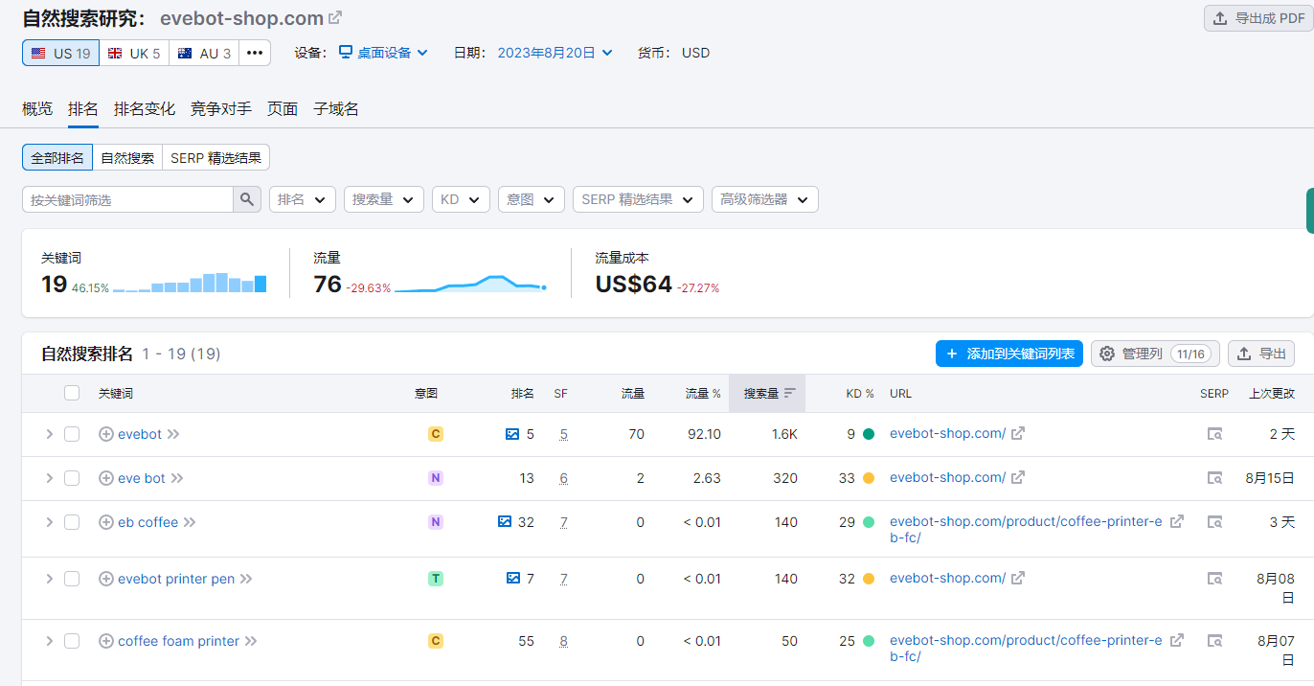Image resolution: width=1314 pixels, height=686 pixels.
Task: Switch to the 竞争对手 tab
Action: tap(221, 109)
